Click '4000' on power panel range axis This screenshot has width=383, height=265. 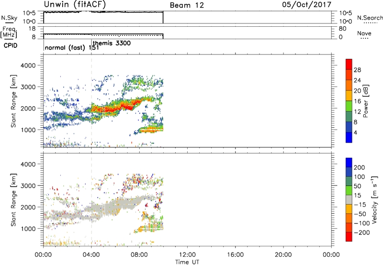(28, 66)
